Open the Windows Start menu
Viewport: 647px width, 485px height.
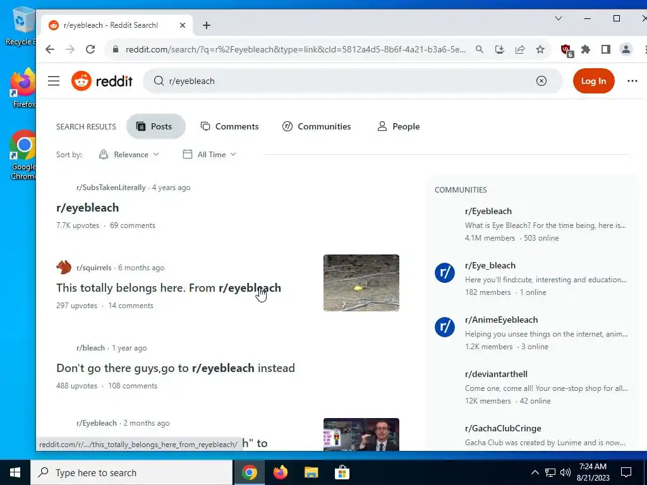point(15,472)
